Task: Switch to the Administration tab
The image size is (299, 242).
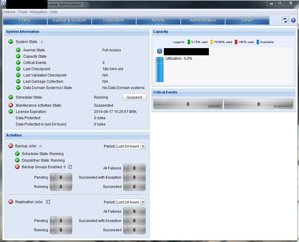Action: (x=203, y=20)
